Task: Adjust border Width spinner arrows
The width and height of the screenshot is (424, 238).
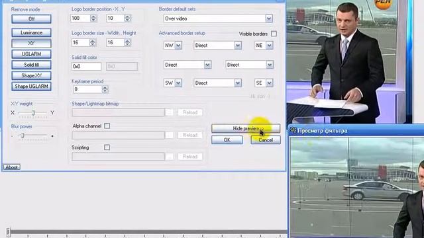Action: pyautogui.click(x=93, y=42)
